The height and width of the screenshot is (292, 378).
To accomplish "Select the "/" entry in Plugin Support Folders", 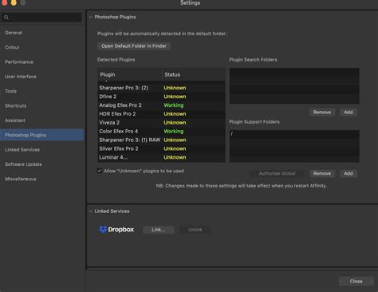I will tap(294, 134).
